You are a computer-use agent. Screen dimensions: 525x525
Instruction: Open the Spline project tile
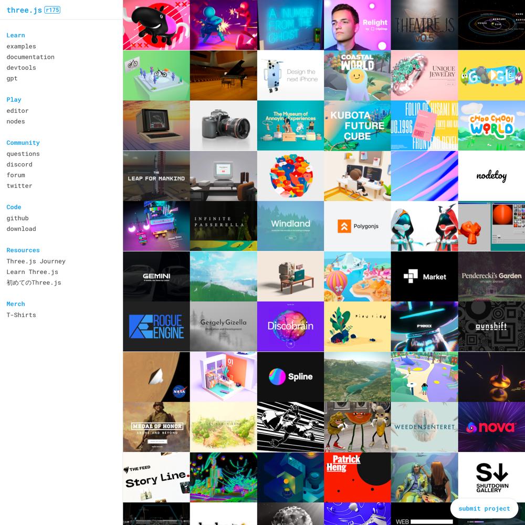(290, 376)
